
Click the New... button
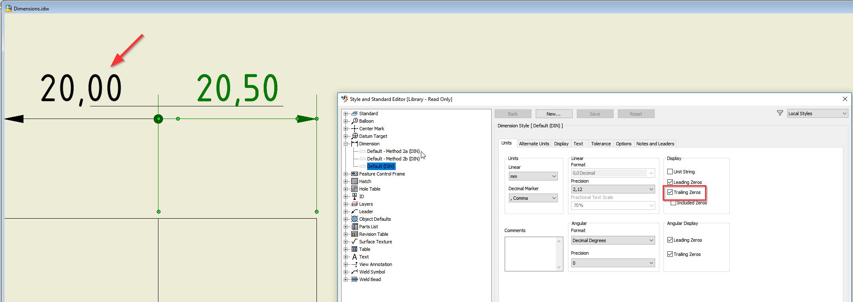[553, 114]
